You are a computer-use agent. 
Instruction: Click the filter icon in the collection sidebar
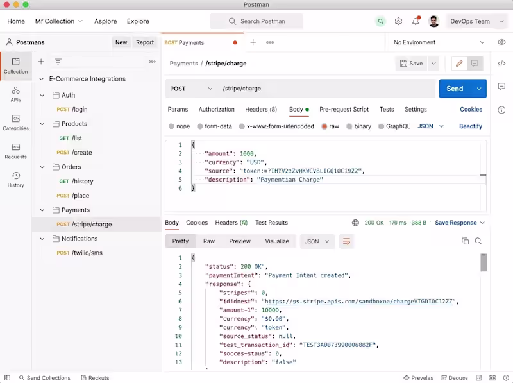pos(58,62)
